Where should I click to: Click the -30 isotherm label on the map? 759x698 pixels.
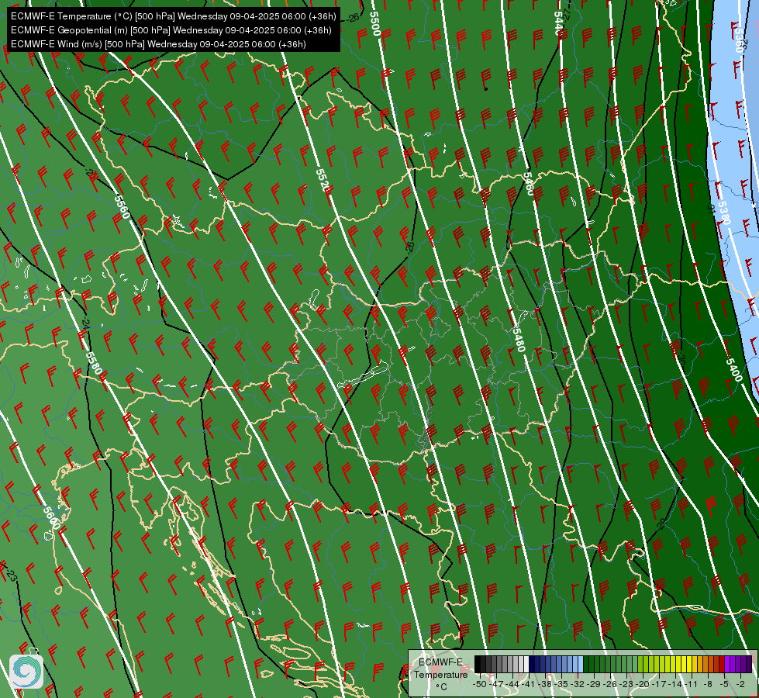(681, 359)
